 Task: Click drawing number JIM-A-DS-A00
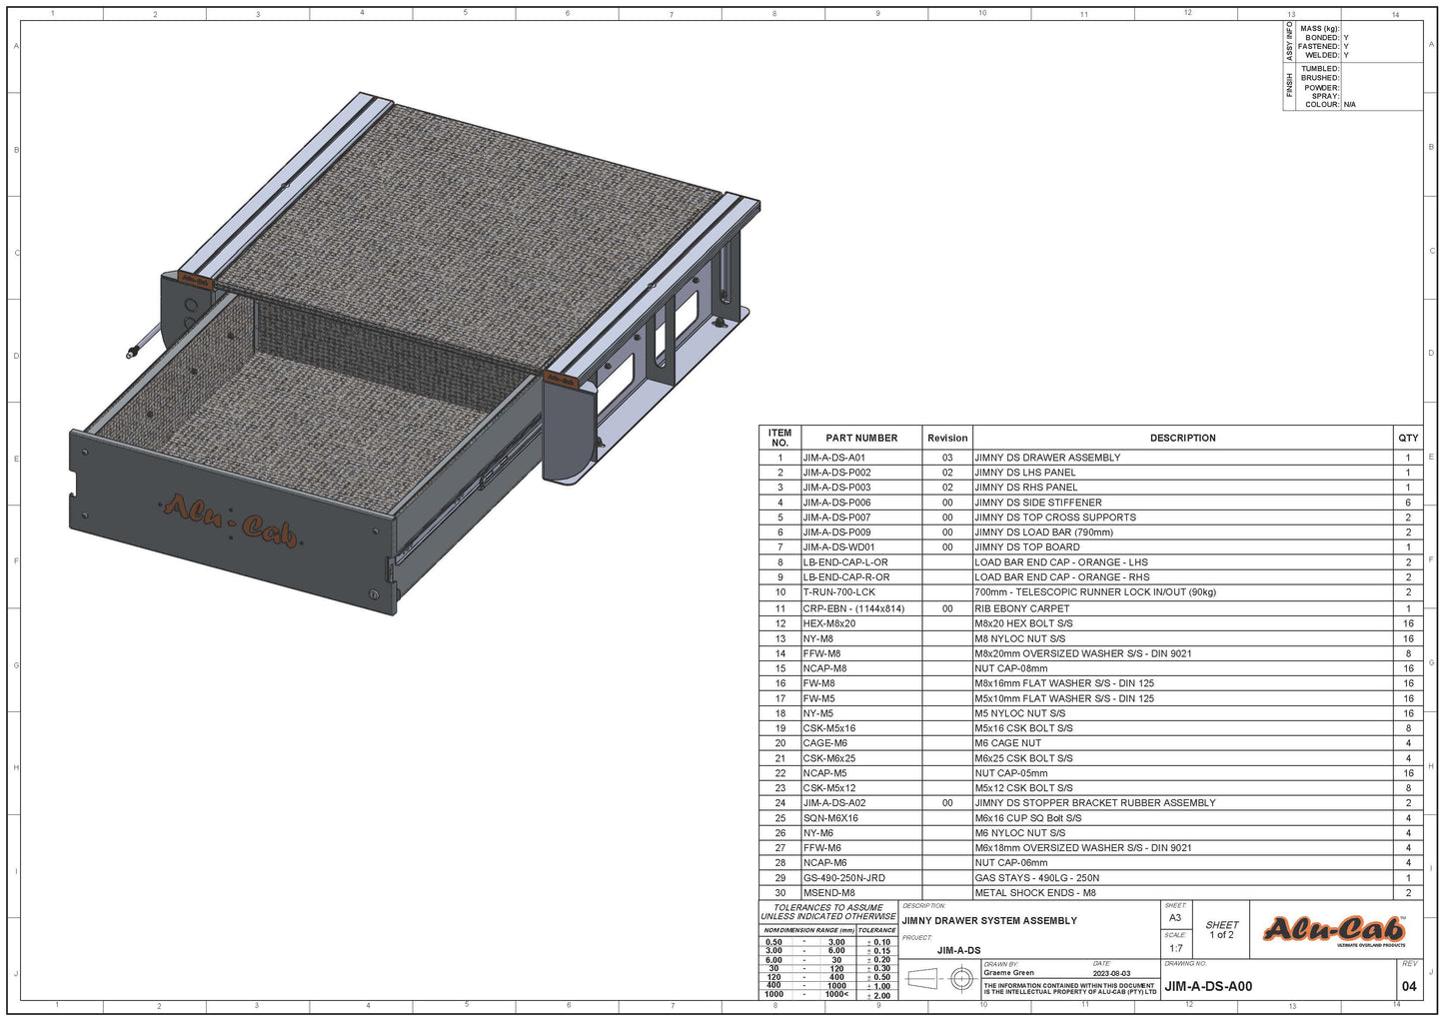click(1208, 986)
